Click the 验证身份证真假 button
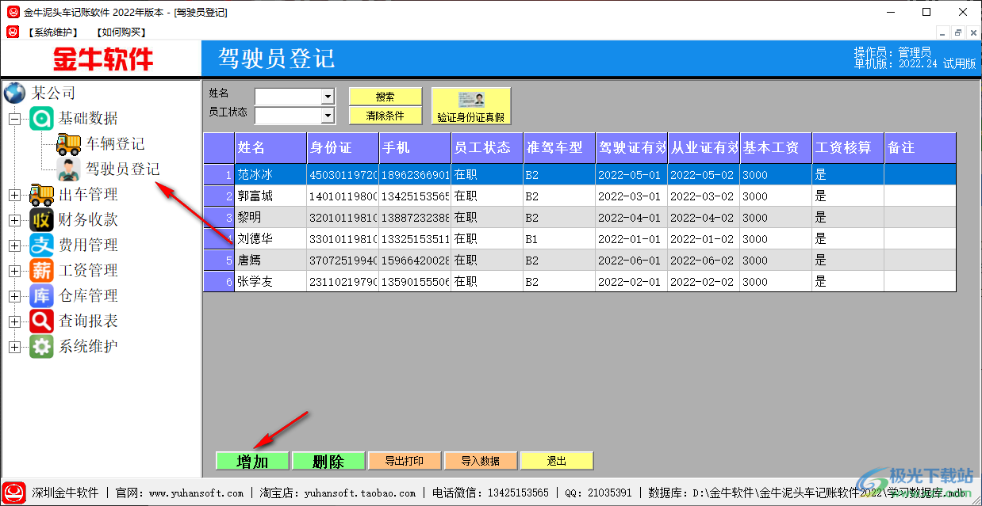Image resolution: width=982 pixels, height=506 pixels. 471,106
